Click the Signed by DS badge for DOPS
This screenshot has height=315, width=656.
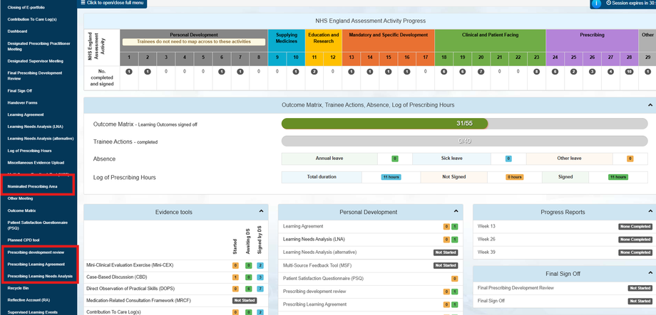tap(260, 289)
